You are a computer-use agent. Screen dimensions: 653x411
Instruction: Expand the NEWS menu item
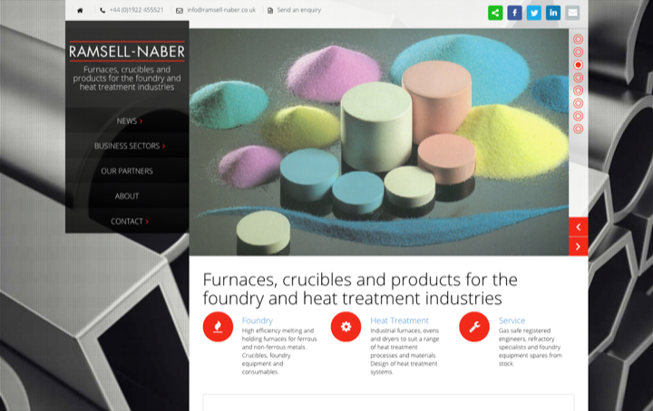(127, 121)
